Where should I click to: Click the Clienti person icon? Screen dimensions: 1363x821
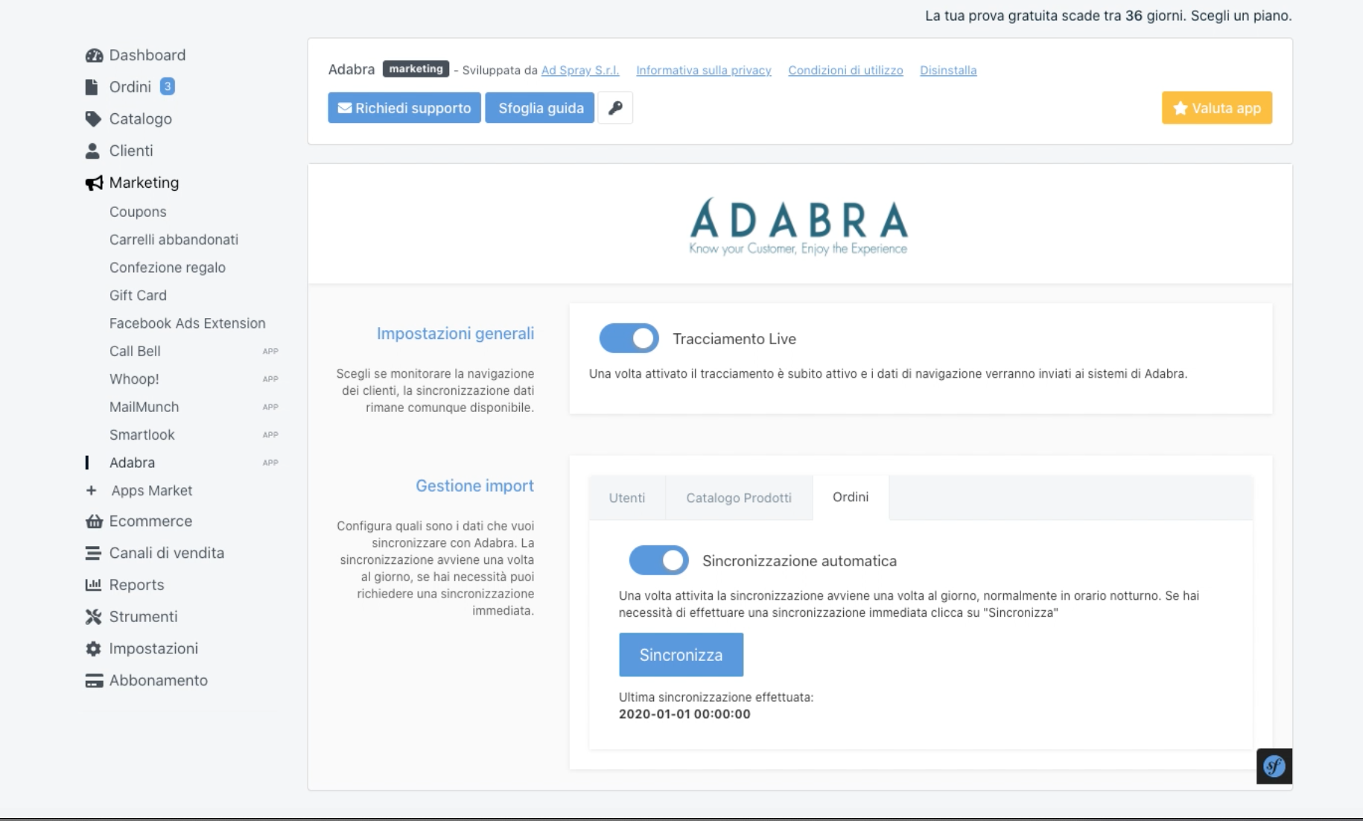tap(92, 150)
